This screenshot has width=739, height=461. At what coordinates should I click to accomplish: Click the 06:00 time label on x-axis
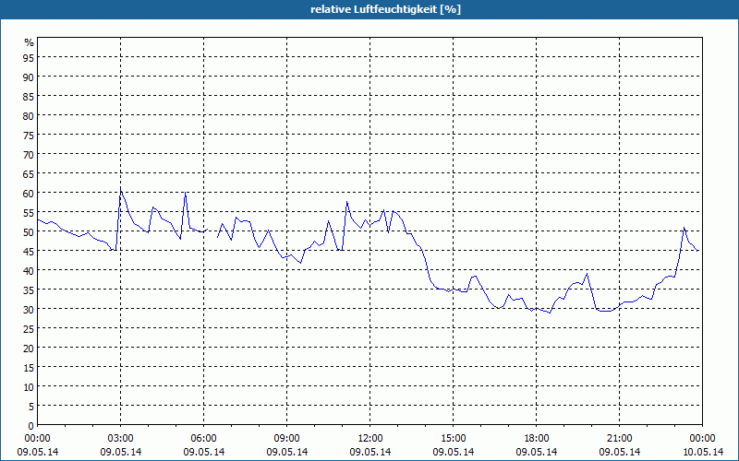[x=203, y=439]
